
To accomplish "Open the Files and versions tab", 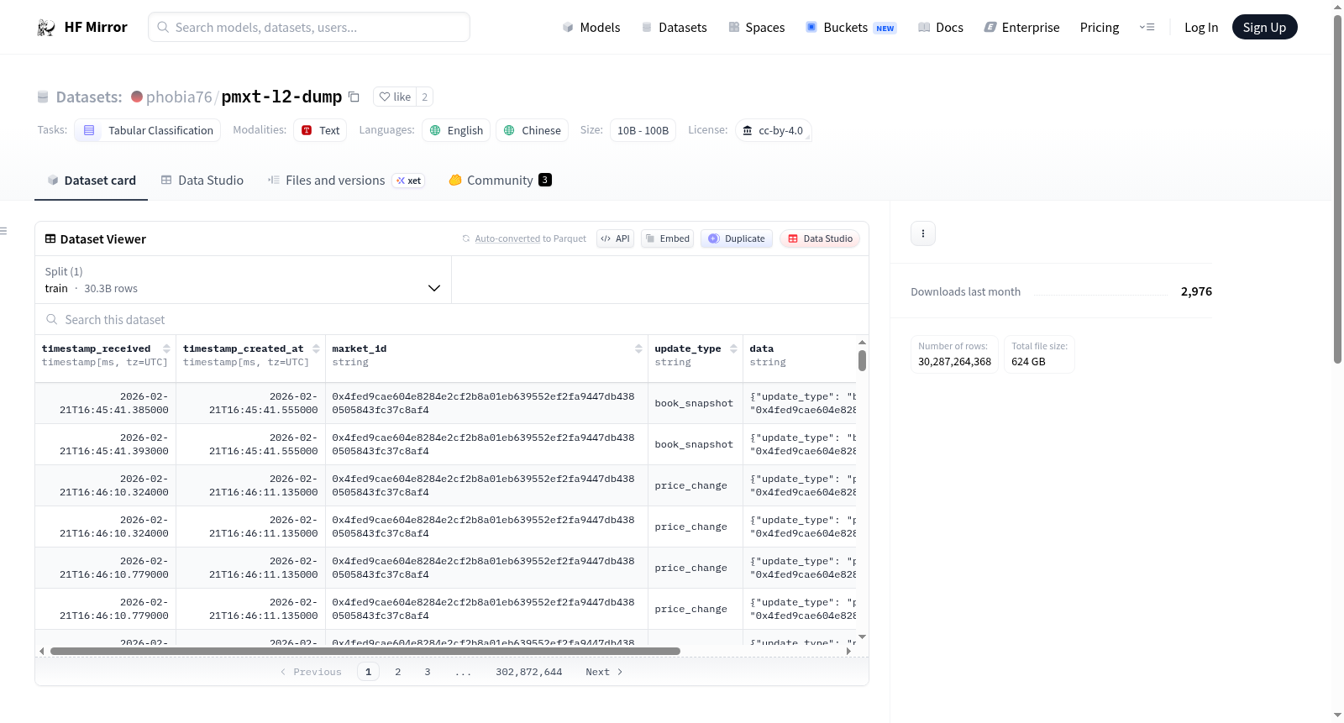I will tap(346, 181).
